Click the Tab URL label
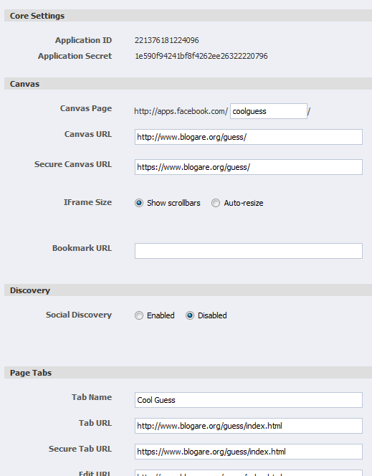Image resolution: width=372 pixels, height=476 pixels. 95,423
